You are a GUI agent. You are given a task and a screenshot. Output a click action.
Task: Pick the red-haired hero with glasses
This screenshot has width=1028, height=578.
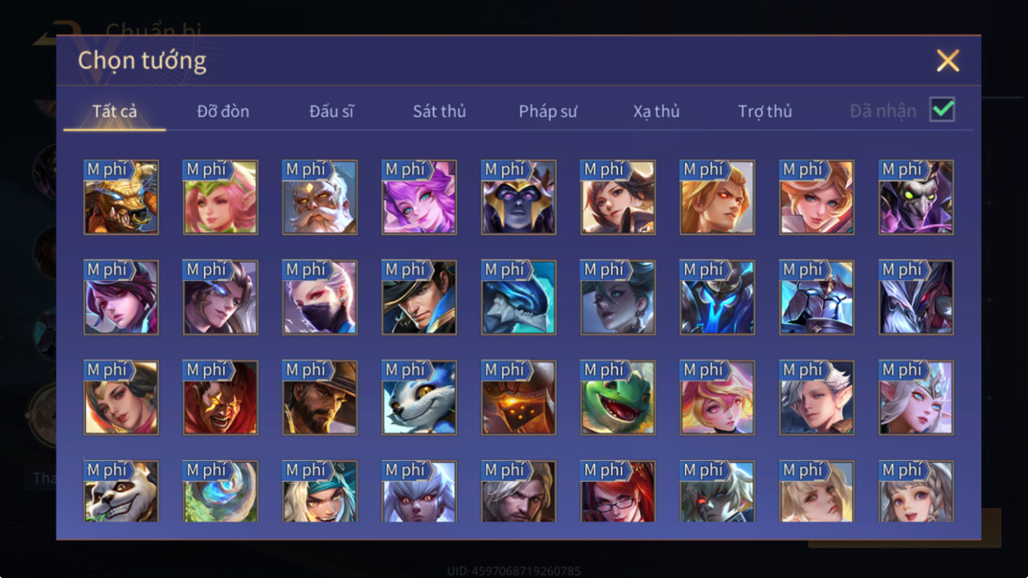[x=617, y=491]
